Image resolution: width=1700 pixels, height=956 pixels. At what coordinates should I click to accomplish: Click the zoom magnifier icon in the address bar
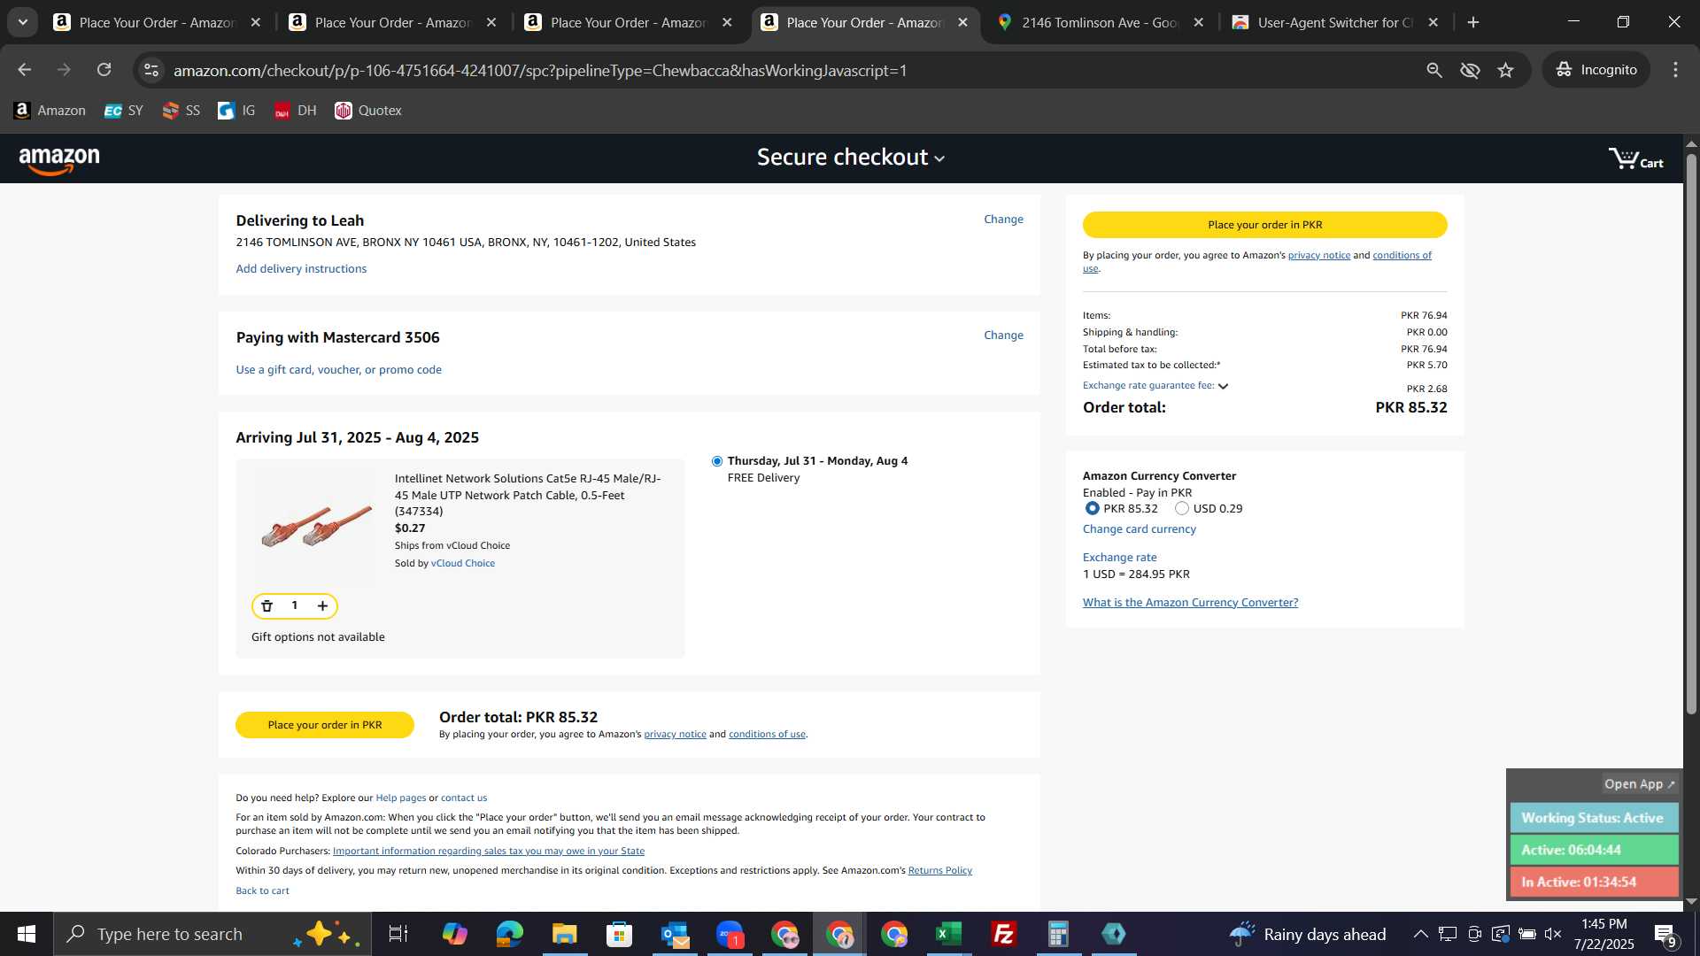coord(1434,70)
